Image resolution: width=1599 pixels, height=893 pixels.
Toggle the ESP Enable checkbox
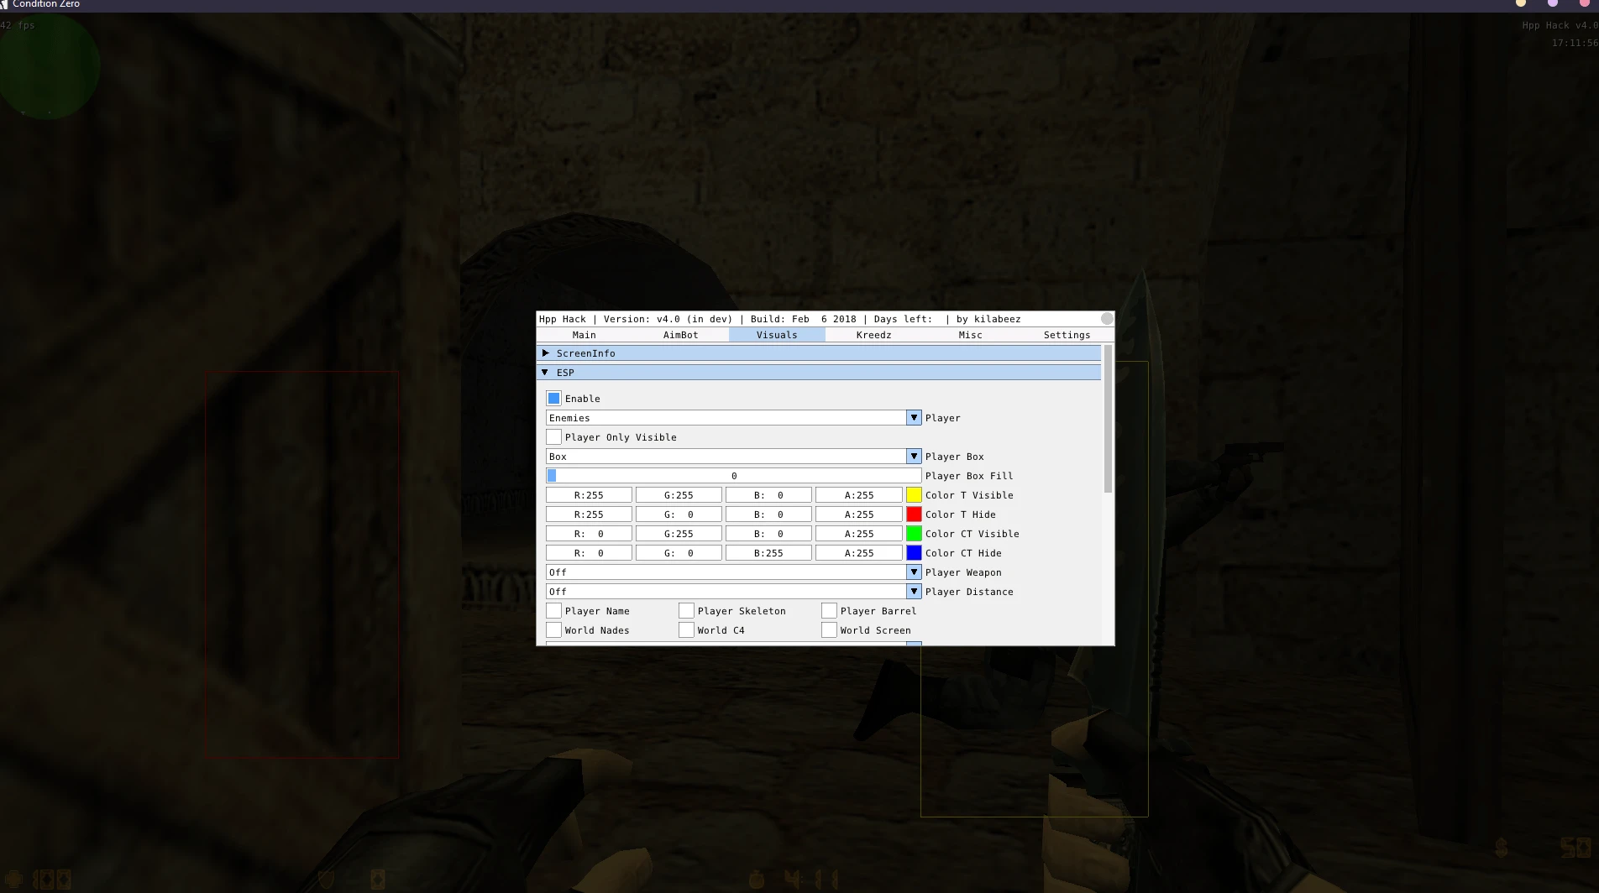[x=553, y=399]
